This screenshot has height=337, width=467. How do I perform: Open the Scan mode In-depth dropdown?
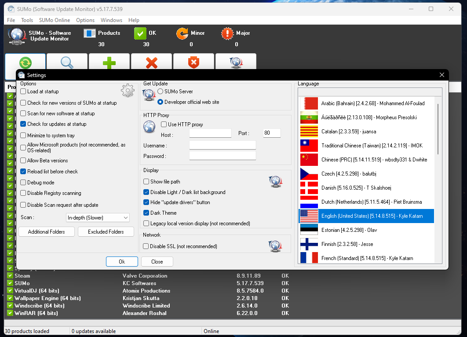[x=98, y=217]
